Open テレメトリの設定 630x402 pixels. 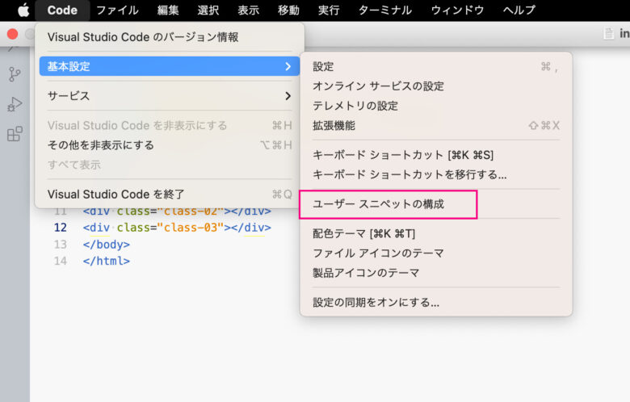[x=436, y=106]
